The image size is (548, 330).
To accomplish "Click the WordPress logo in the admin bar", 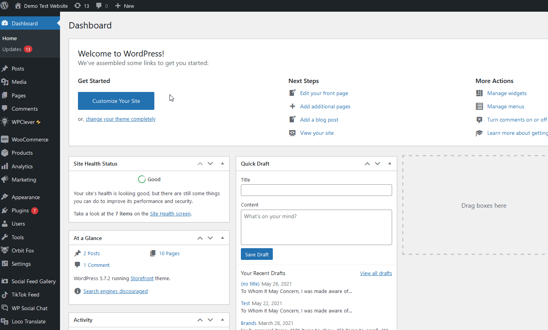I will coord(5,6).
